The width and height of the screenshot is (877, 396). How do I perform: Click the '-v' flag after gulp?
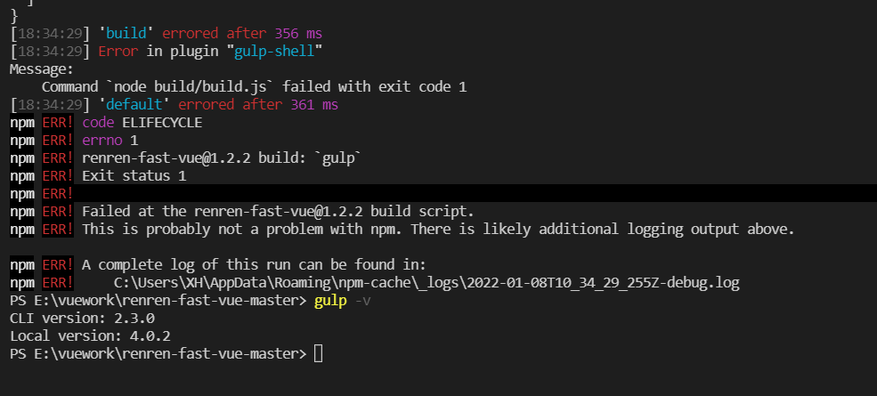(x=362, y=301)
